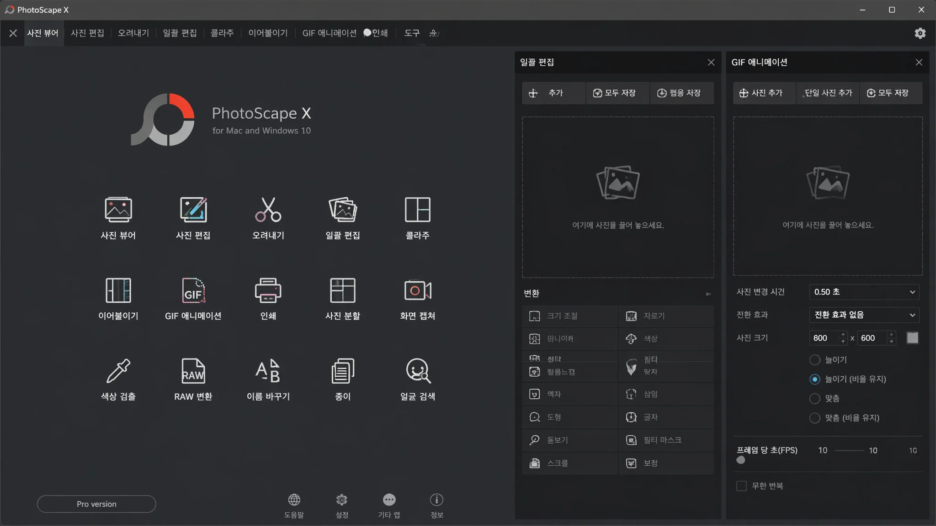Image resolution: width=936 pixels, height=526 pixels.
Task: Switch to the 사진 편집 tab in the top bar
Action: (87, 33)
